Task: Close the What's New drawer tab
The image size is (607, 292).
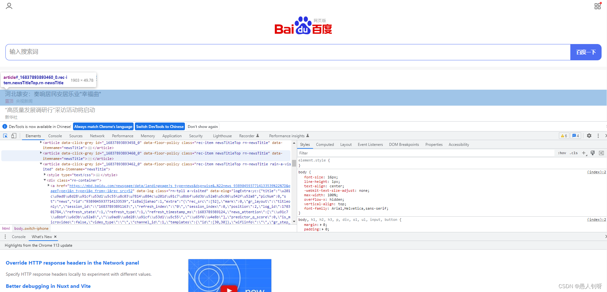Action: click(55, 237)
